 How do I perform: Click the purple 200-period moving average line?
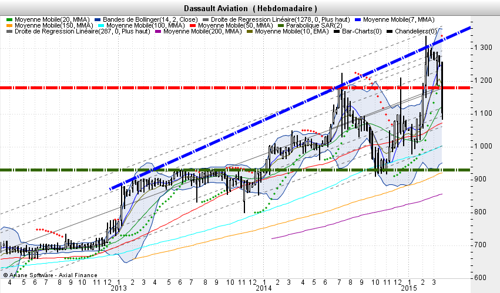click(357, 217)
